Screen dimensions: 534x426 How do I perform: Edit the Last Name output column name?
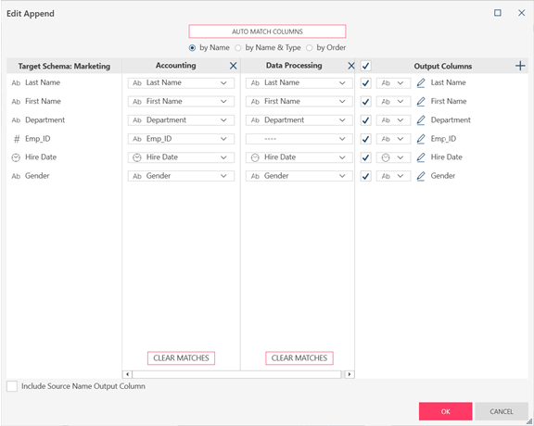click(x=421, y=83)
